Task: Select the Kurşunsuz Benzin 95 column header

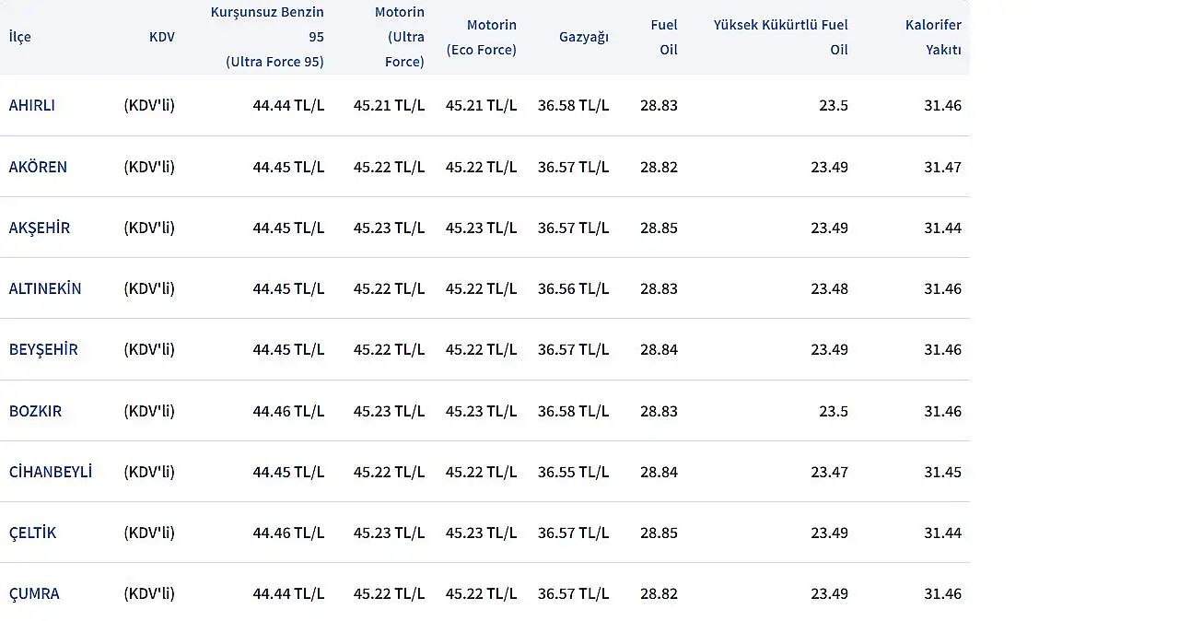Action: click(267, 37)
